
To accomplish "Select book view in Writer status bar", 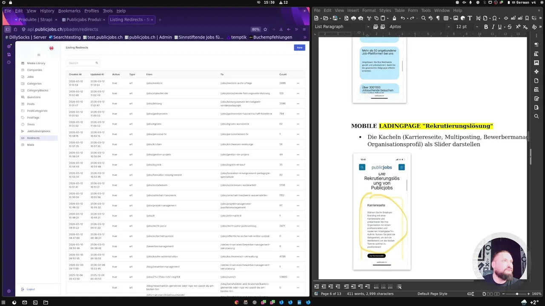I will (497, 294).
